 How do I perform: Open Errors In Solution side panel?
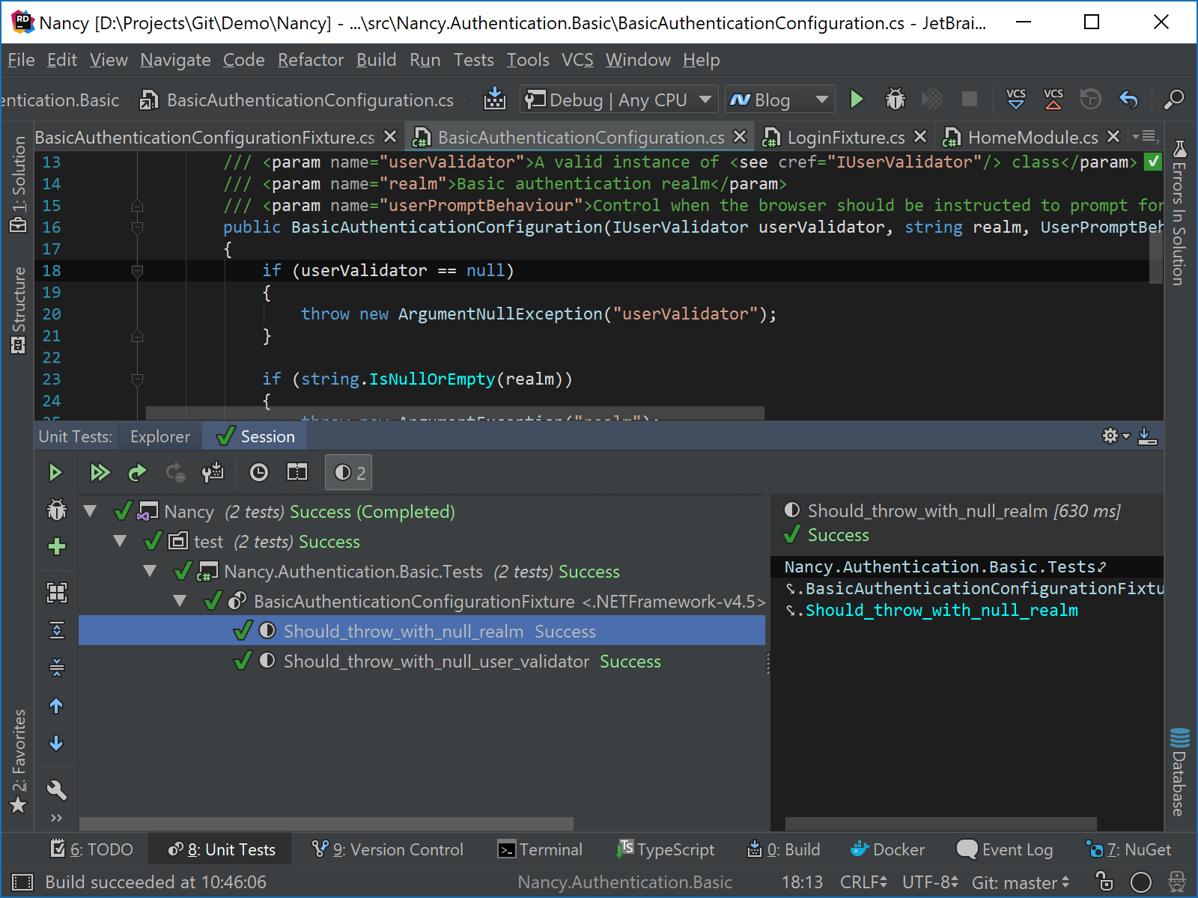click(1179, 213)
